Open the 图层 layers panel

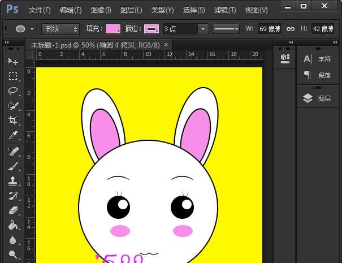(x=318, y=98)
